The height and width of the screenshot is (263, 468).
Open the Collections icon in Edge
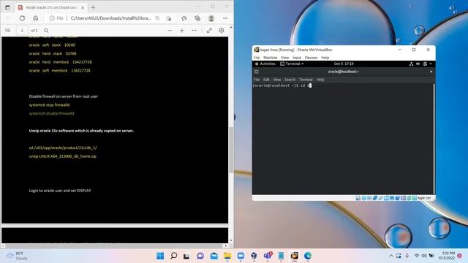[x=197, y=18]
